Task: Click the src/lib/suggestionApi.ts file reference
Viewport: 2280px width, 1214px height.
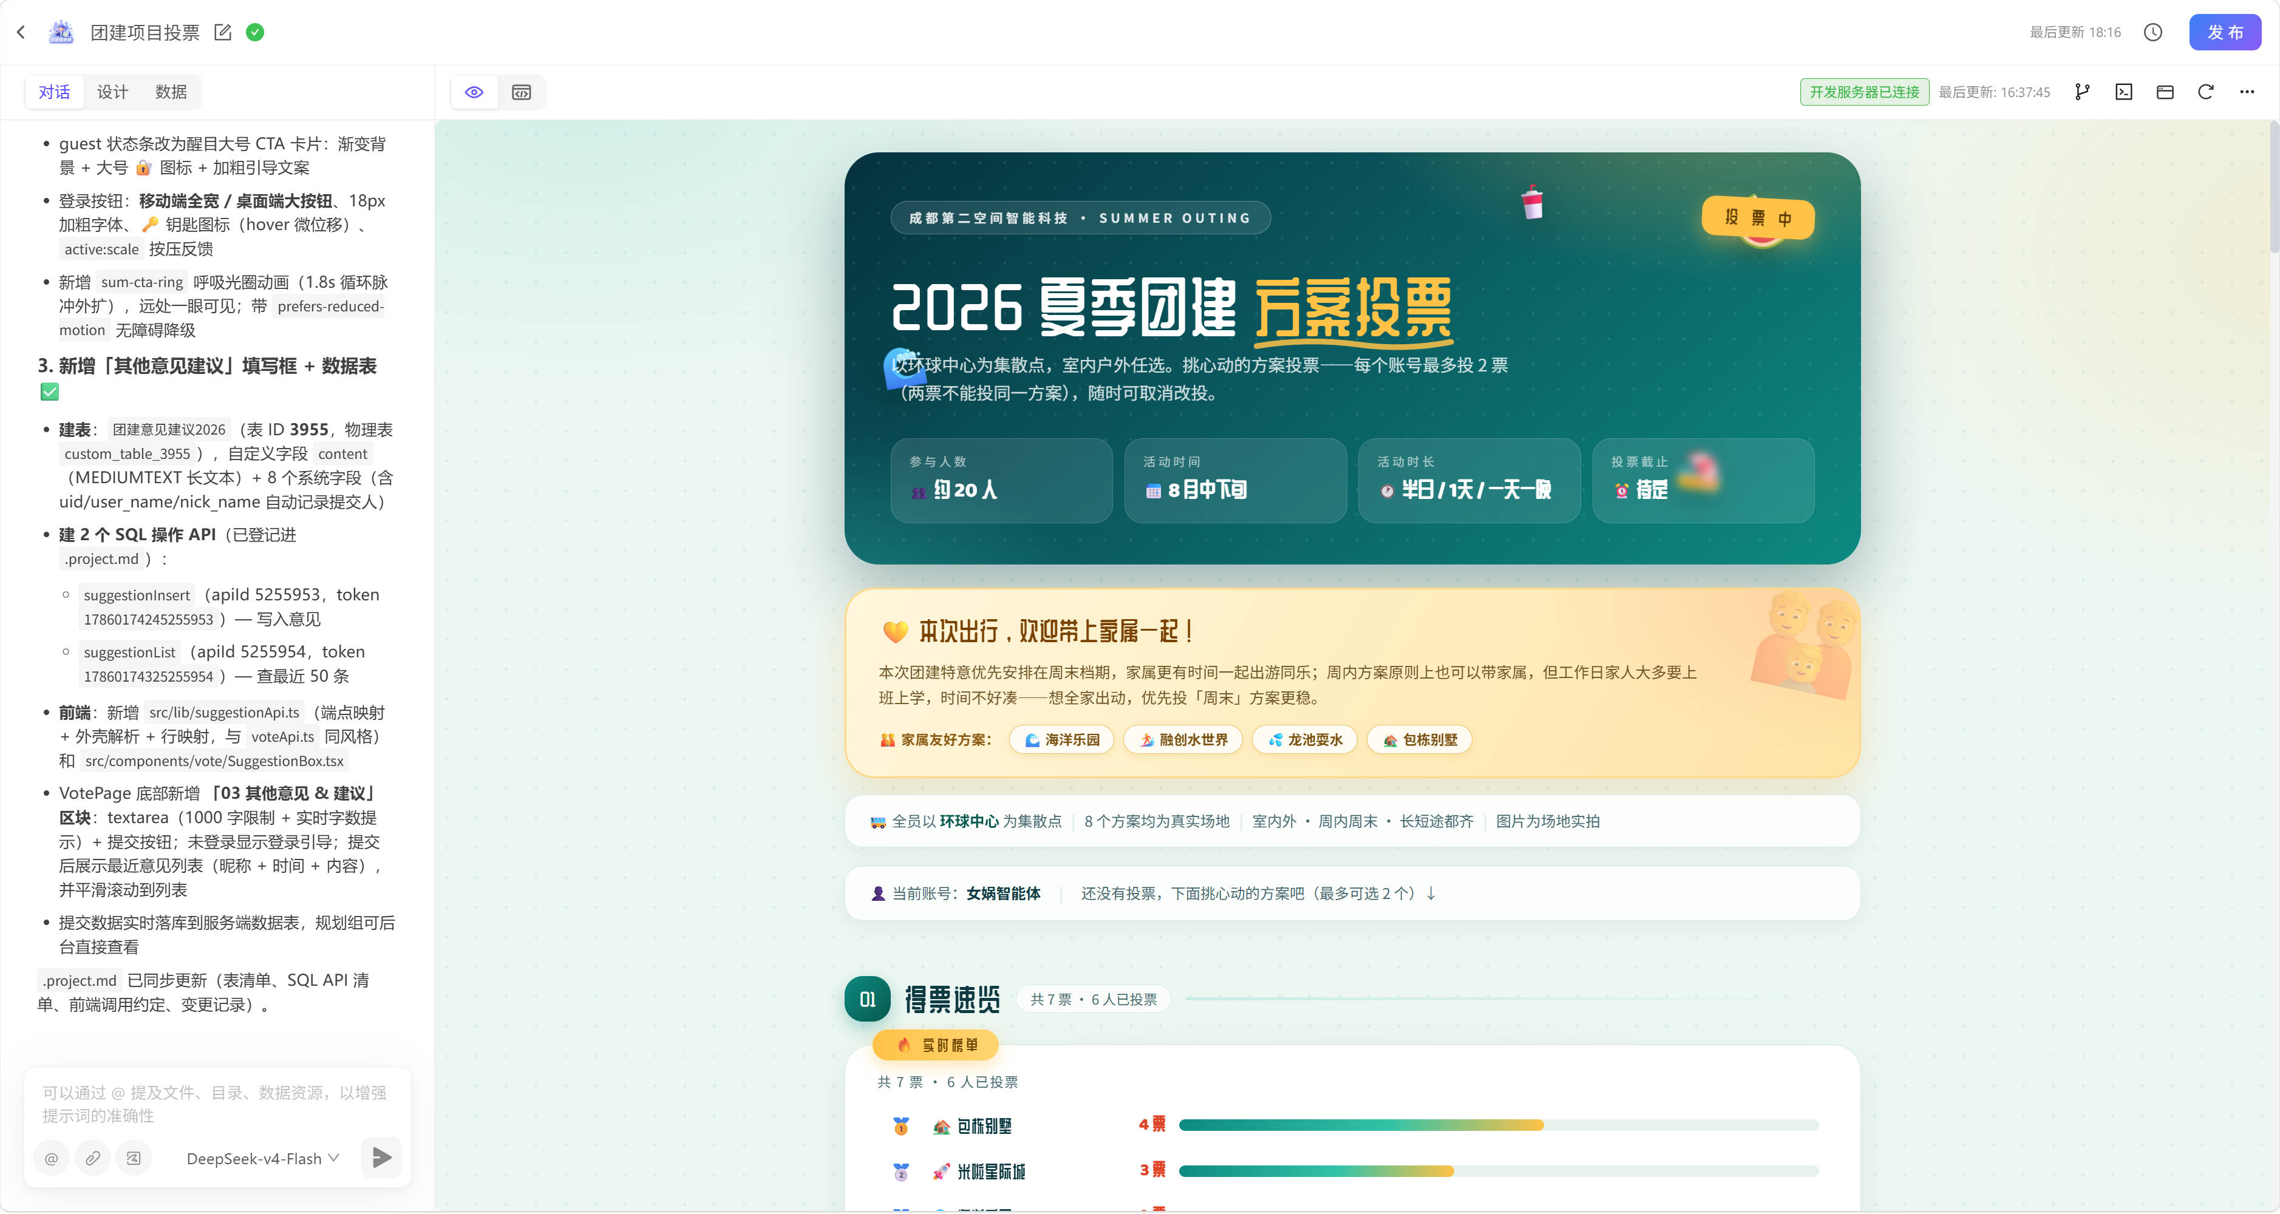Action: (x=224, y=713)
